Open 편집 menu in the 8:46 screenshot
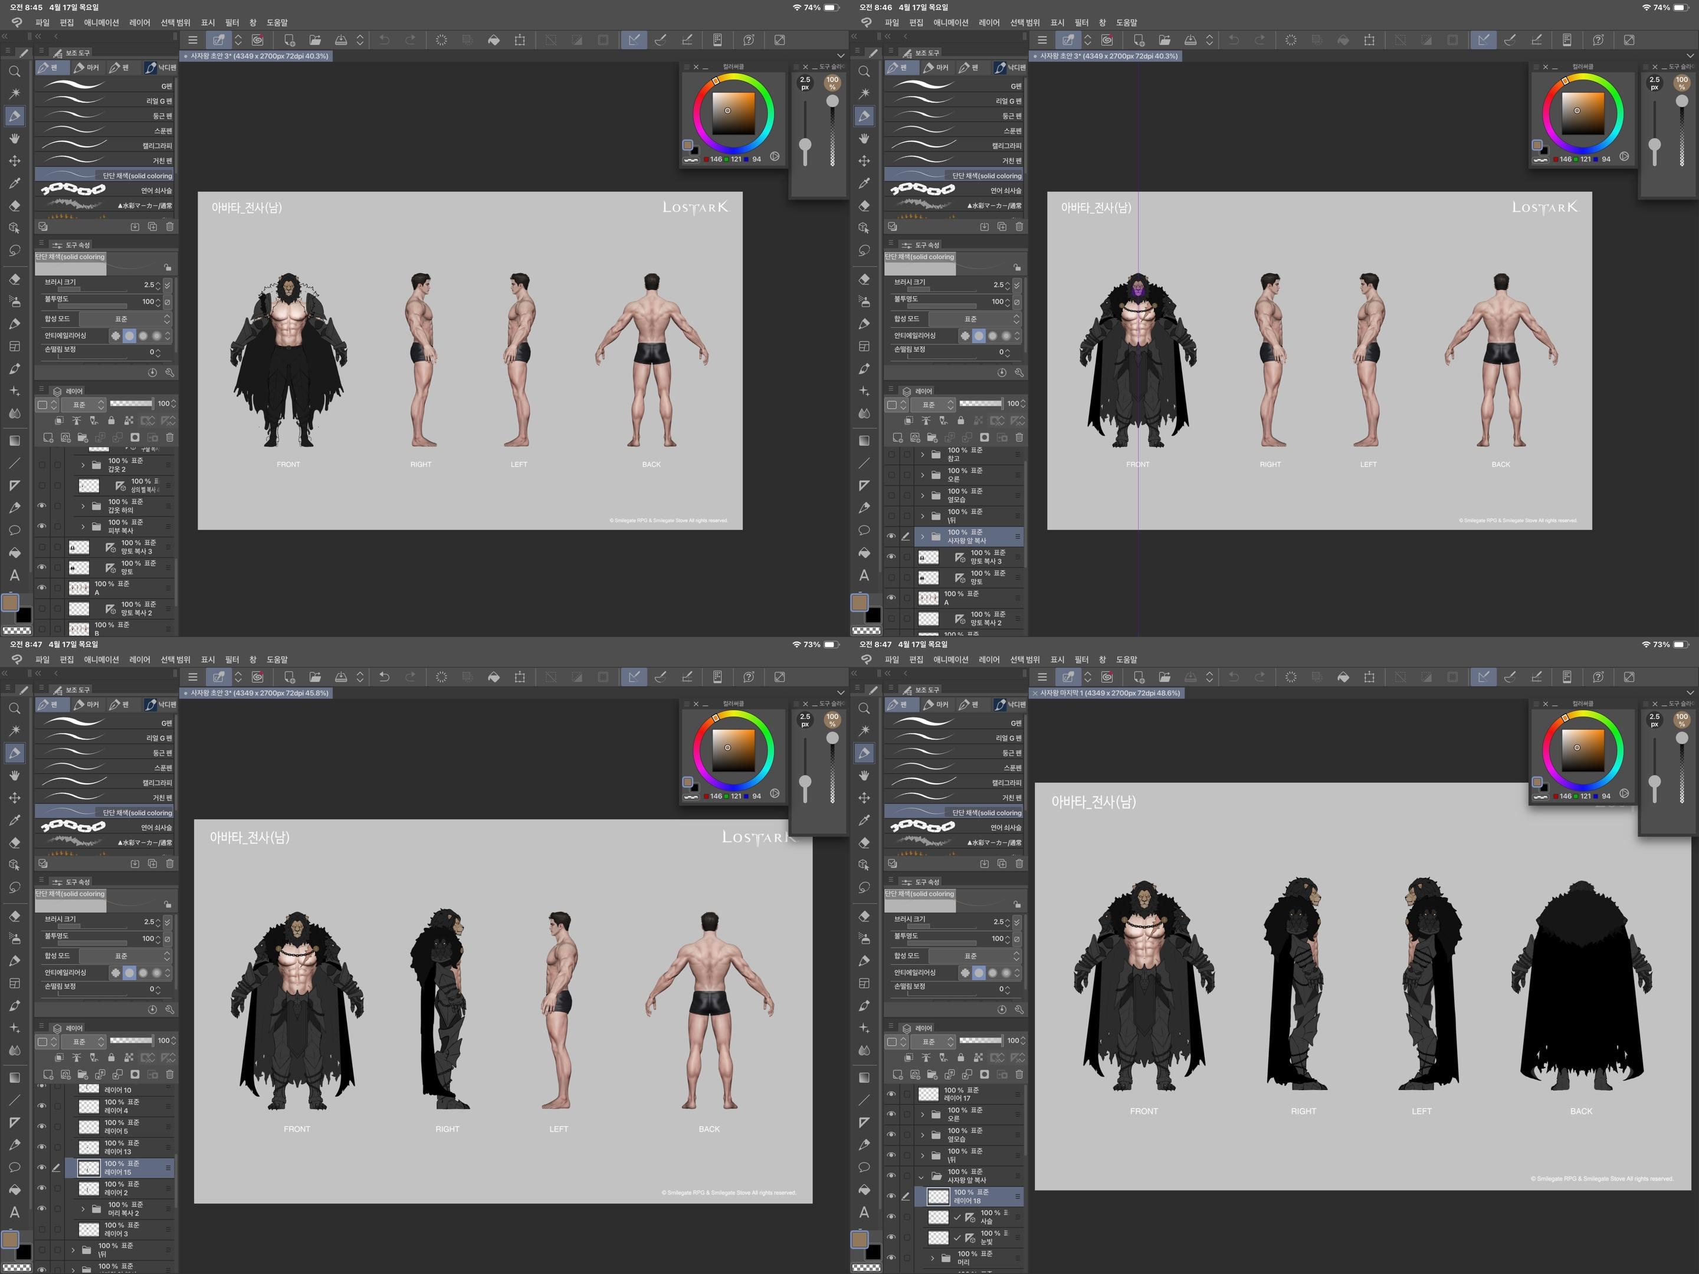The width and height of the screenshot is (1699, 1274). (916, 22)
